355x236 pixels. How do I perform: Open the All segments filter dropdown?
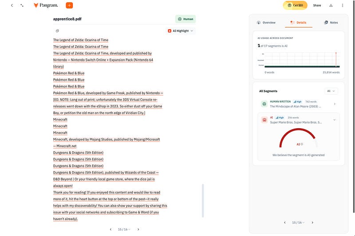(x=331, y=91)
